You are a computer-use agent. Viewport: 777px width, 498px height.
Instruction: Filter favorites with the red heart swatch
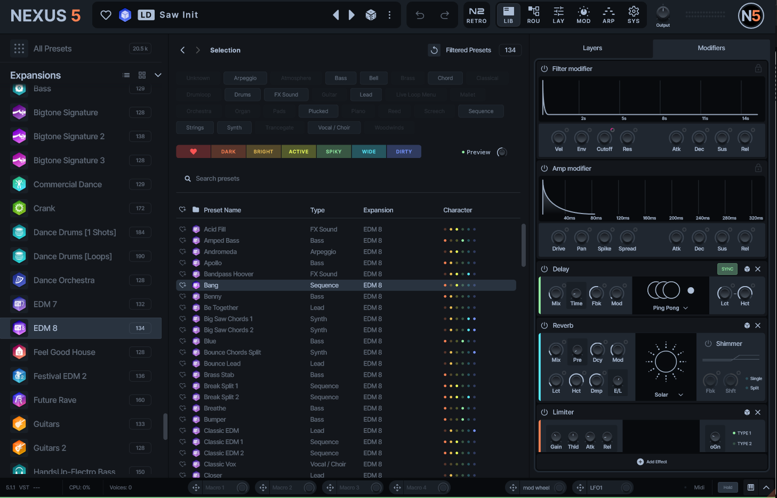[194, 152]
